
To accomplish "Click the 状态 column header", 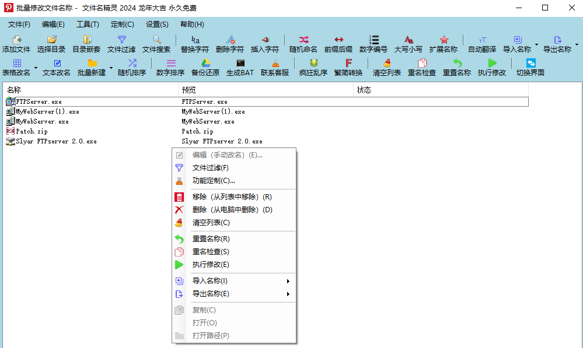I will coord(441,90).
